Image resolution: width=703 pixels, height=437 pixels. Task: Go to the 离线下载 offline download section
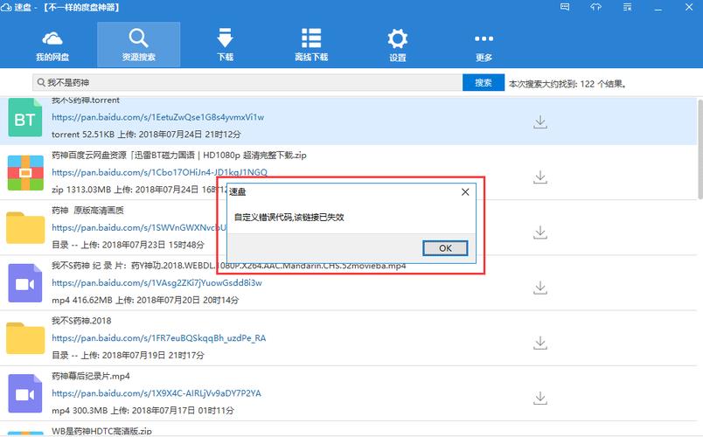(x=310, y=45)
